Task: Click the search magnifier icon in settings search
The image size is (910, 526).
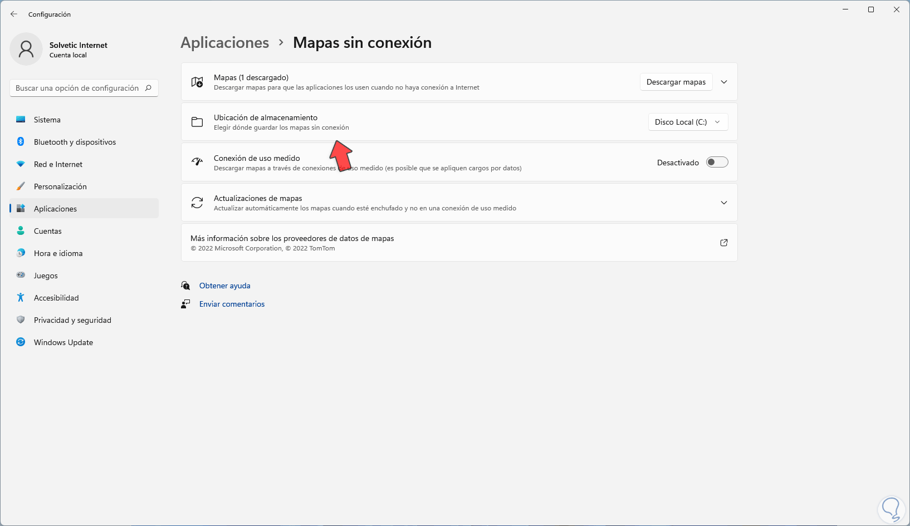Action: point(148,88)
